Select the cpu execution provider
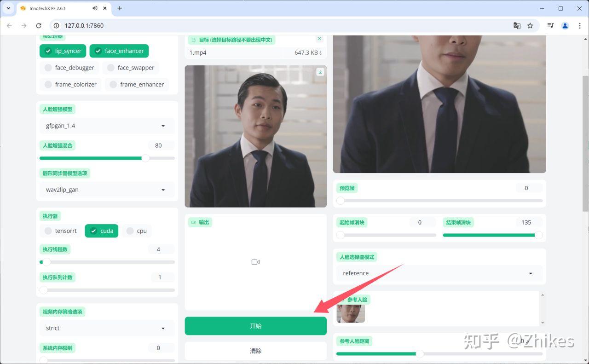The image size is (589, 364). click(137, 231)
